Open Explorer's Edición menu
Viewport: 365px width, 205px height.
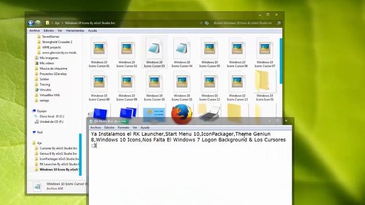[48, 30]
